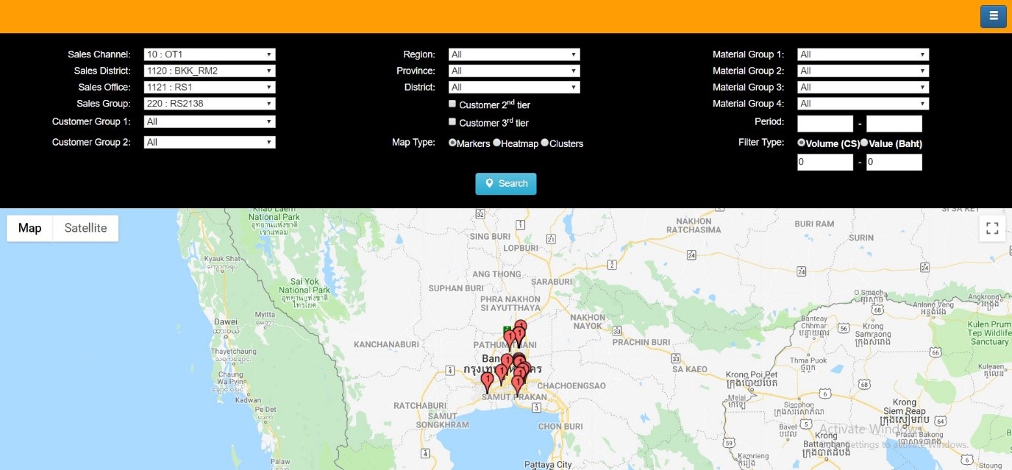The image size is (1012, 470).
Task: Open the District dropdown
Action: point(514,87)
